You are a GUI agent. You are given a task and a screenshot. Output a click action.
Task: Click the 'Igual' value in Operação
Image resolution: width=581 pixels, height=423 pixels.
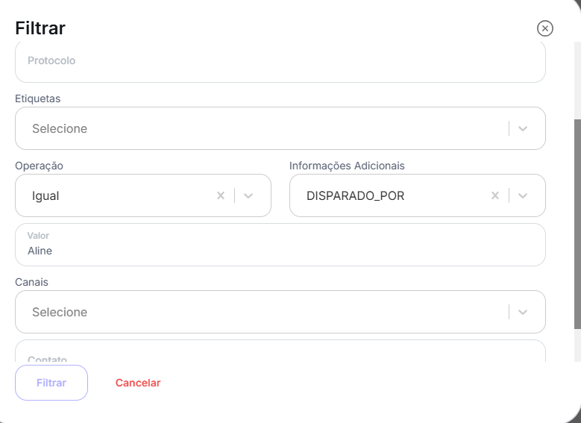pyautogui.click(x=45, y=196)
